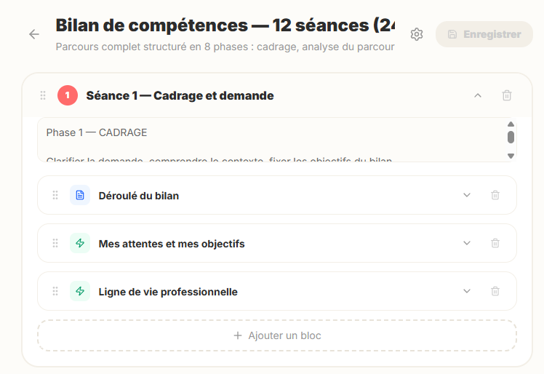Add a block with Ajouter un bloc
Image resolution: width=544 pixels, height=374 pixels.
coord(277,335)
